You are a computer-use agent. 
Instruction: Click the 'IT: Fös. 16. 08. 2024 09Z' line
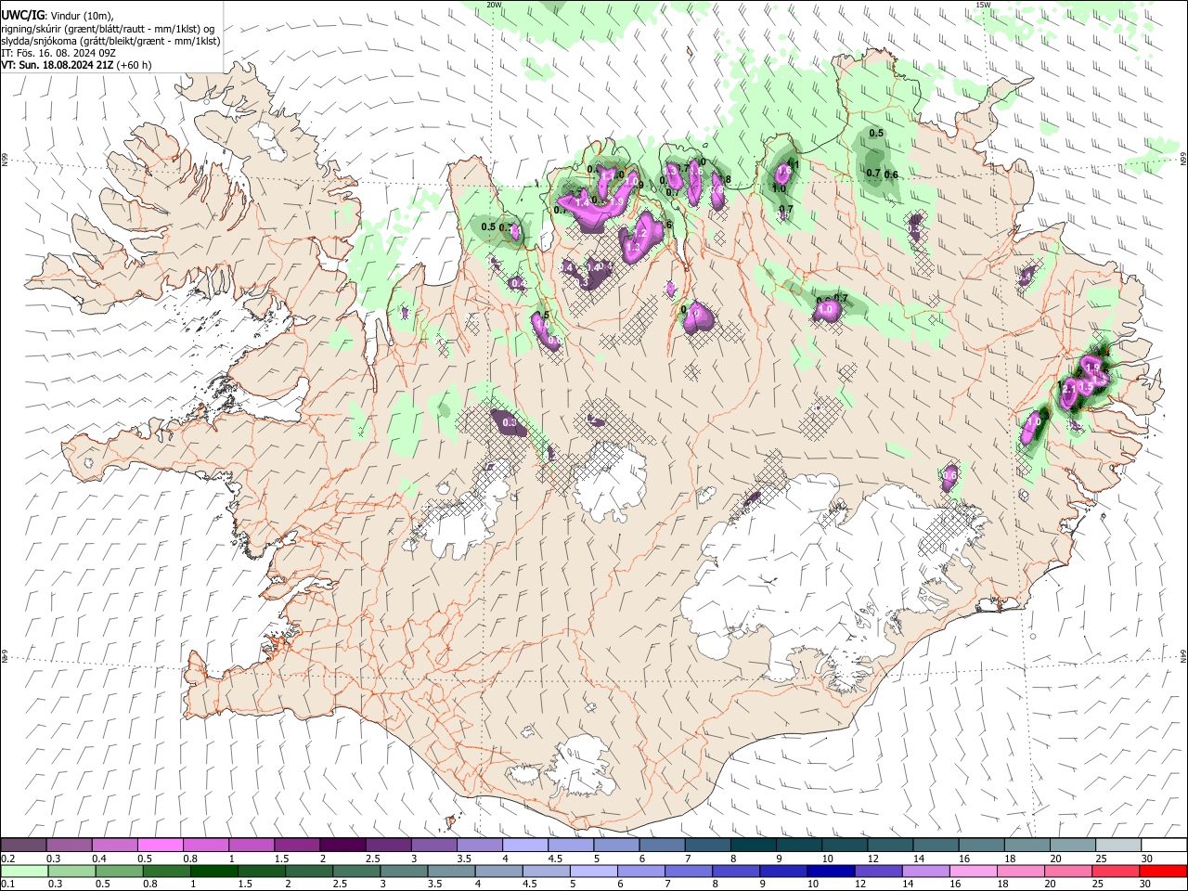pyautogui.click(x=58, y=53)
